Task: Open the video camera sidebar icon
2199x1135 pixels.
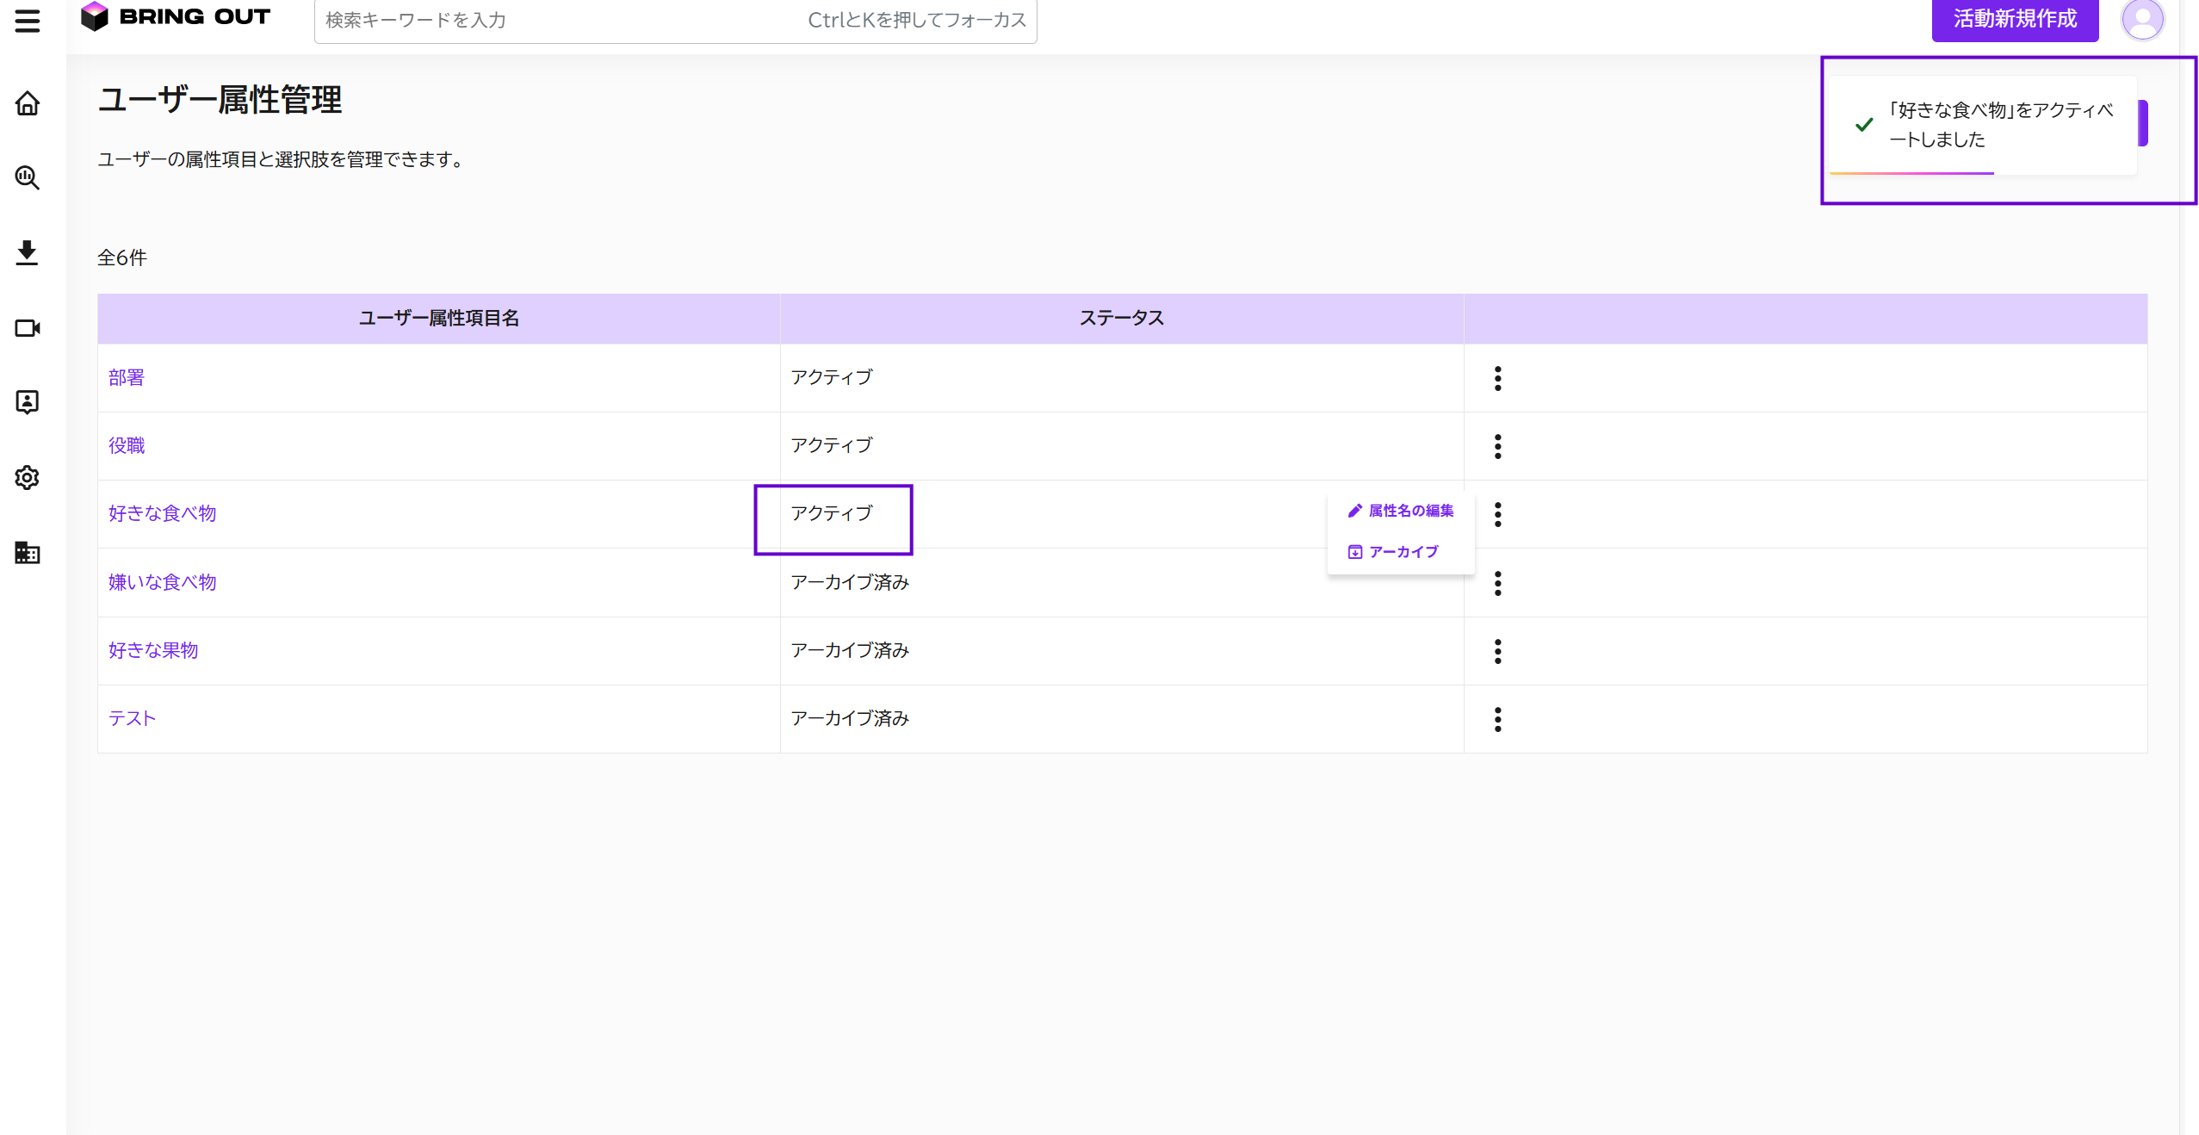Action: coord(28,328)
